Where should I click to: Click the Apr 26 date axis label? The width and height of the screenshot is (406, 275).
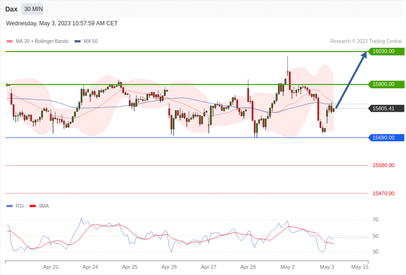[169, 267]
